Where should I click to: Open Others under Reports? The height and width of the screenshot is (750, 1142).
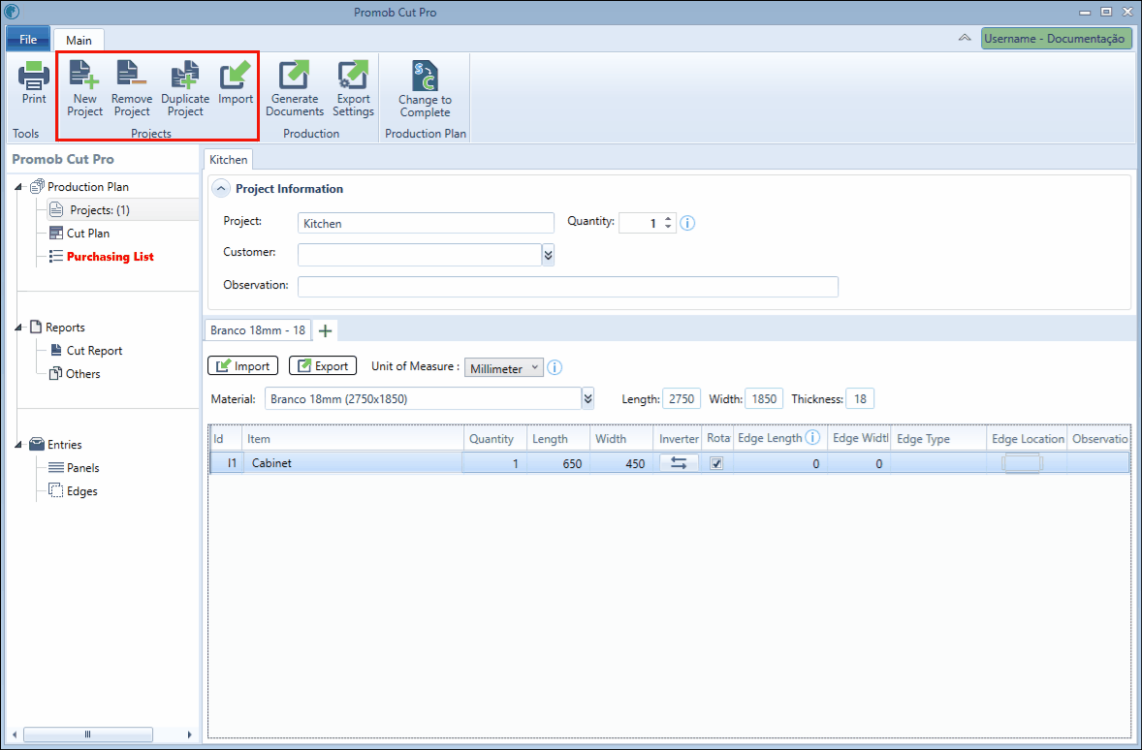tap(83, 374)
